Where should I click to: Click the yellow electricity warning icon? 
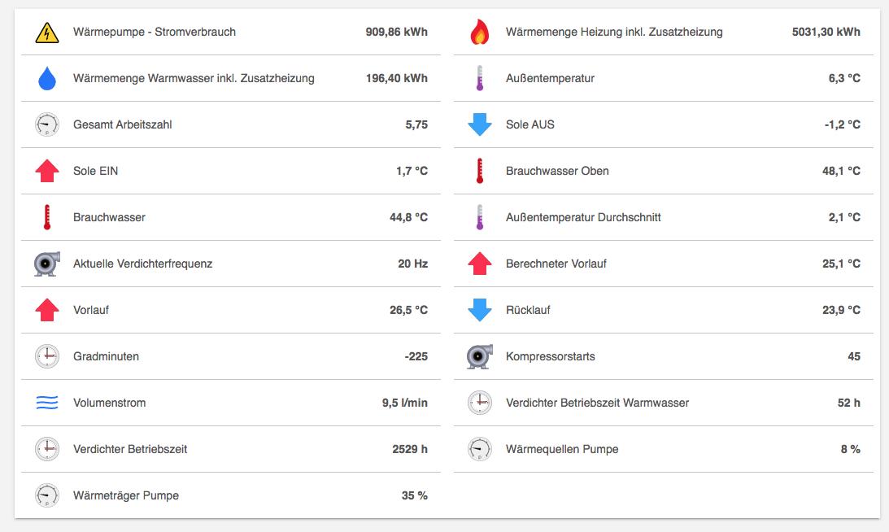(47, 33)
